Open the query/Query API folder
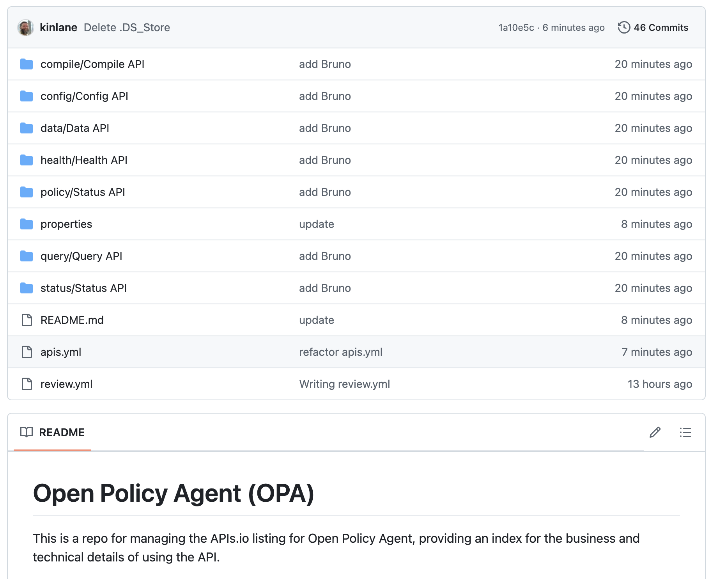Screen dimensions: 719x579 tap(81, 256)
